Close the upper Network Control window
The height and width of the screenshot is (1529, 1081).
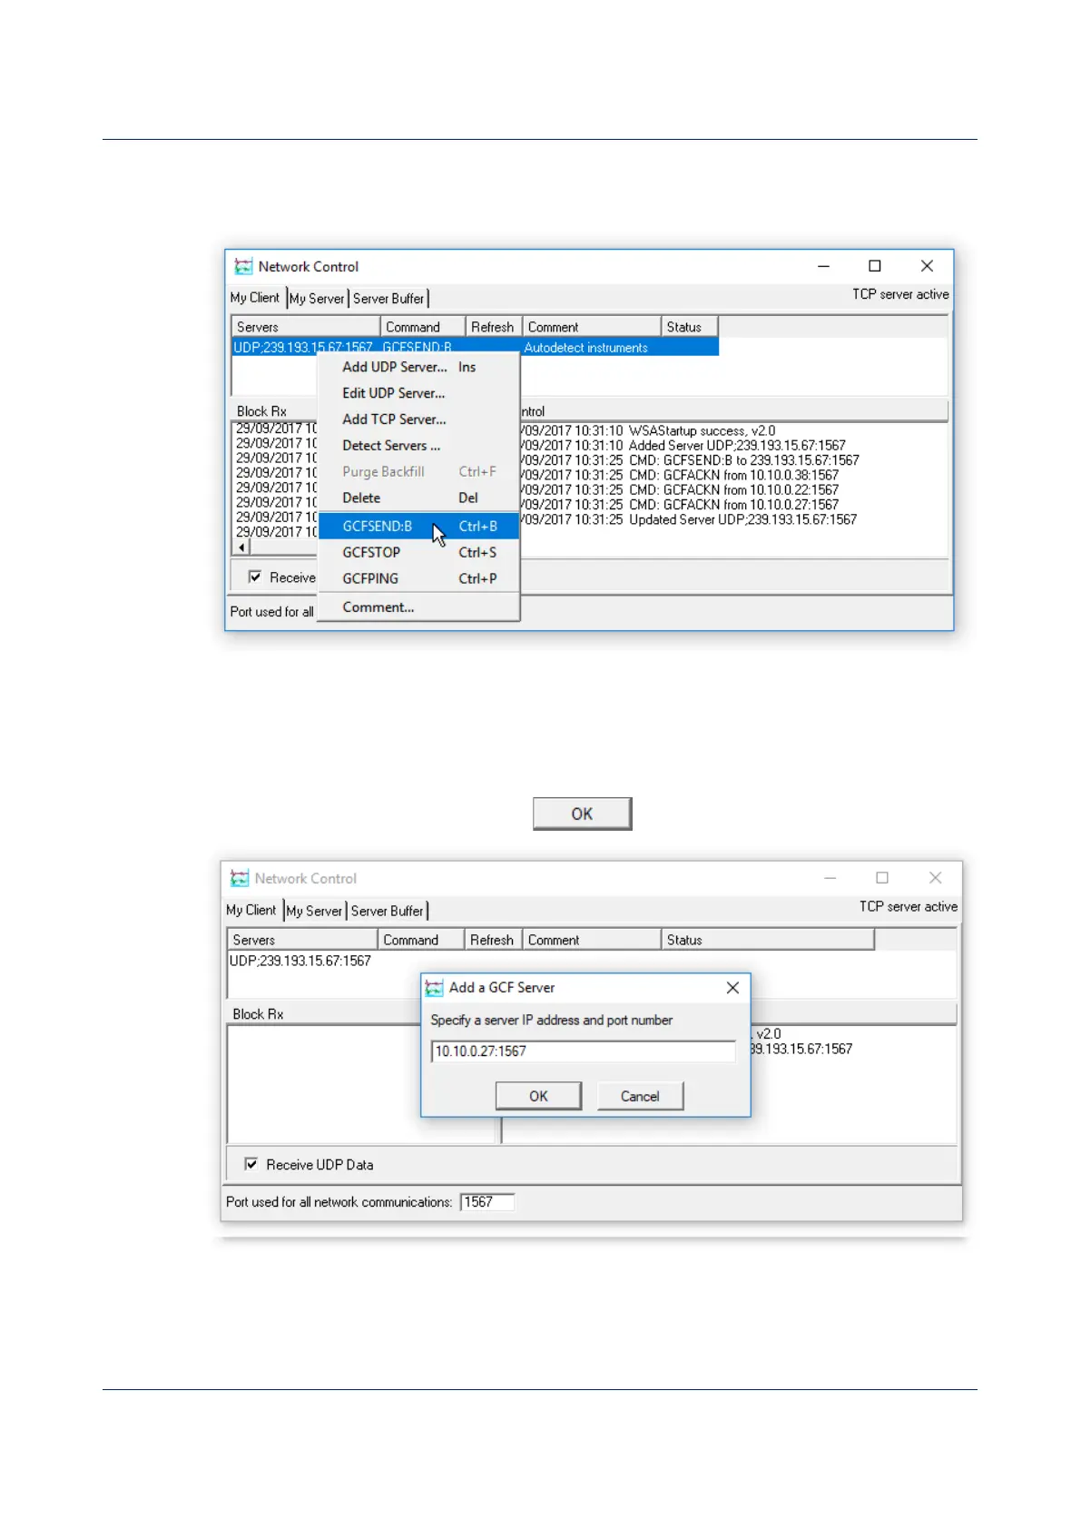point(927,266)
